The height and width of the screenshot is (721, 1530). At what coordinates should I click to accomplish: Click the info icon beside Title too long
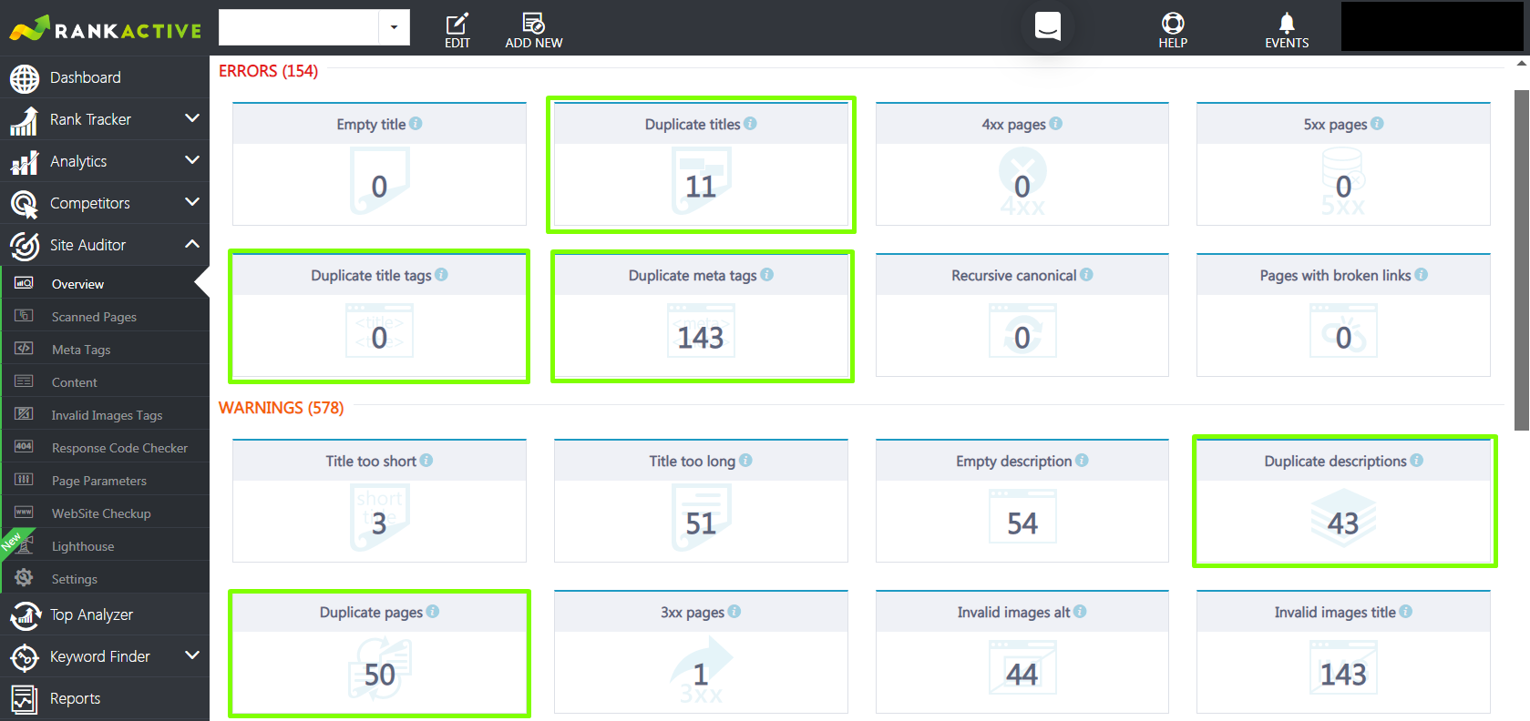pyautogui.click(x=745, y=461)
